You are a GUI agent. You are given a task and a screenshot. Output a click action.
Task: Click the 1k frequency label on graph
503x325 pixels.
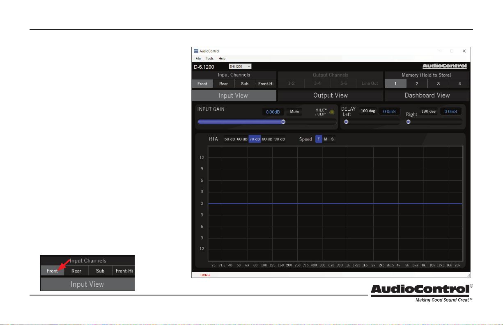click(x=348, y=265)
